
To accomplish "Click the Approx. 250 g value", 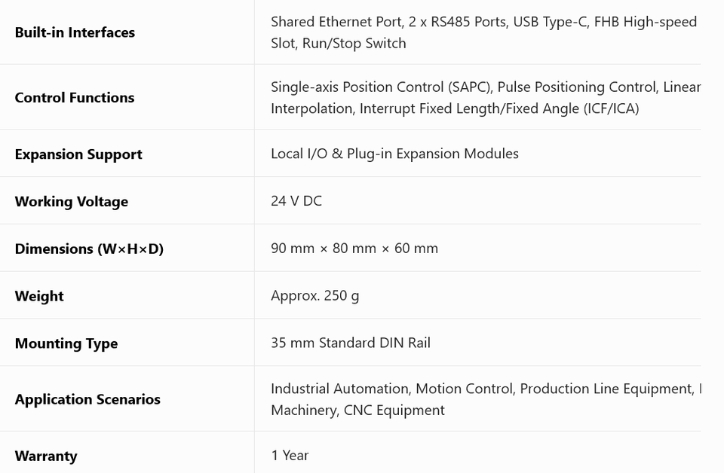I will (315, 295).
